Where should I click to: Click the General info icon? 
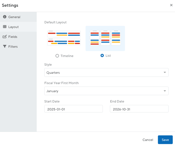coord(5,17)
